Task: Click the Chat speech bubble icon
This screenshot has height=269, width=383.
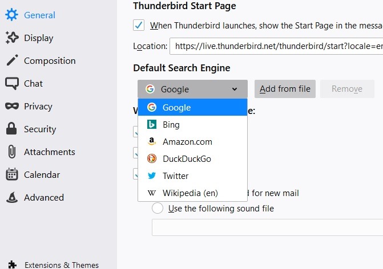Action: (12, 83)
